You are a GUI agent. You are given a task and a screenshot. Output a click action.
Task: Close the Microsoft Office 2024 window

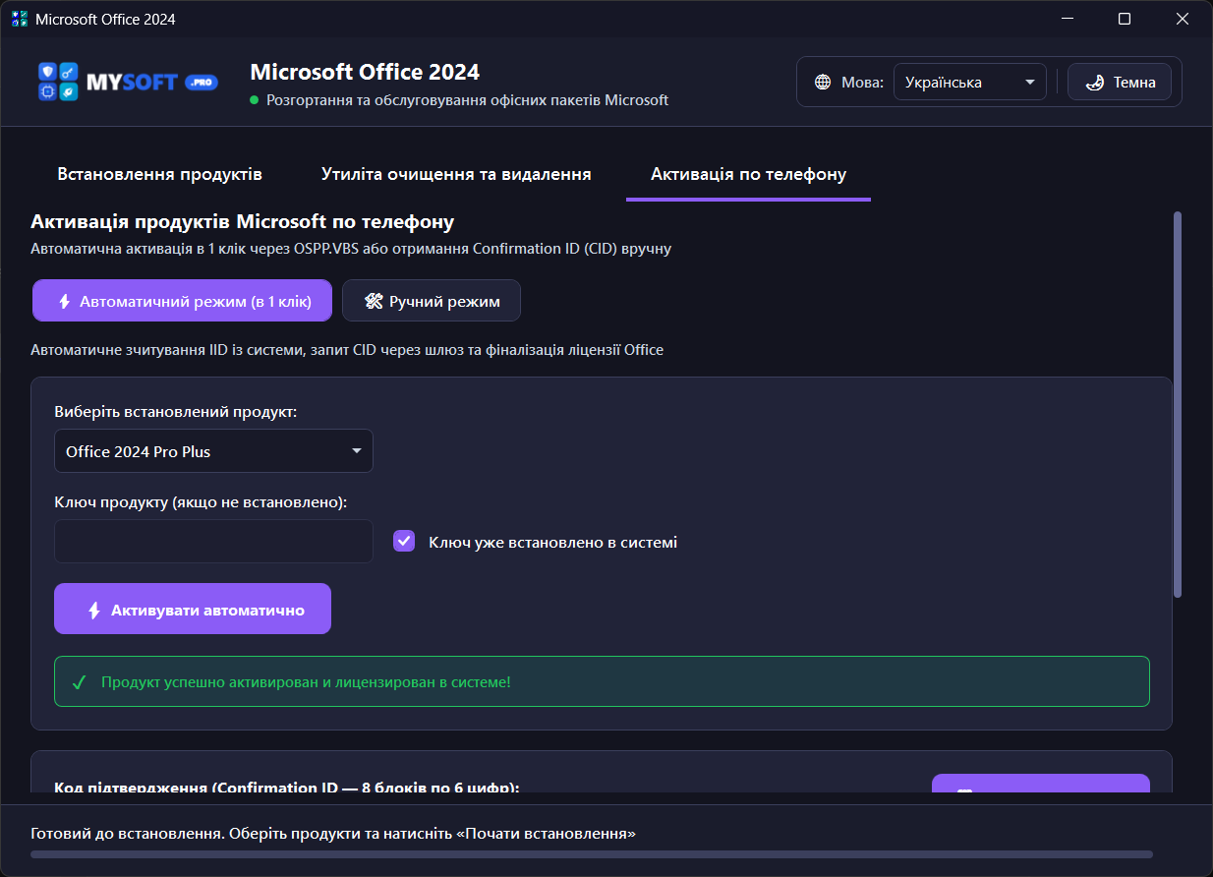click(1183, 19)
